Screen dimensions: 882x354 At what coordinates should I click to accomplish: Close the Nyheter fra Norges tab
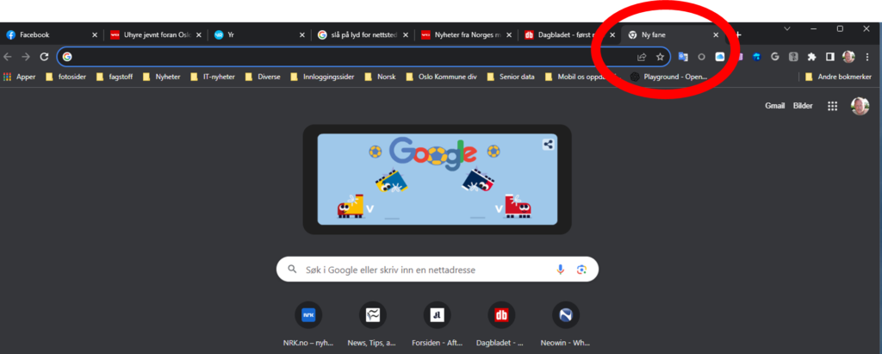509,35
